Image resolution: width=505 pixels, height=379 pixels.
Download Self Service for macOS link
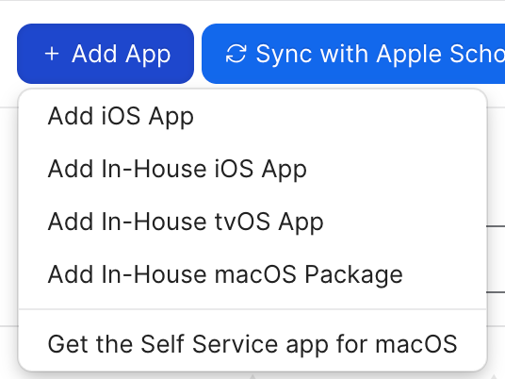tap(252, 344)
